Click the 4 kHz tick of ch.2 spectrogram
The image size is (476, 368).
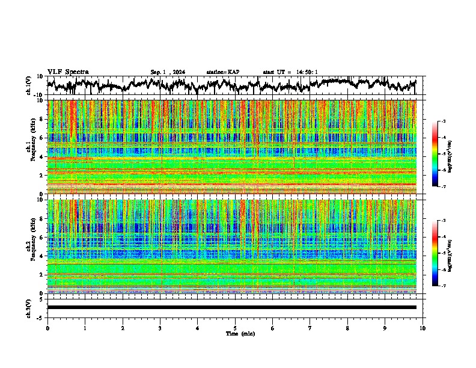41,256
